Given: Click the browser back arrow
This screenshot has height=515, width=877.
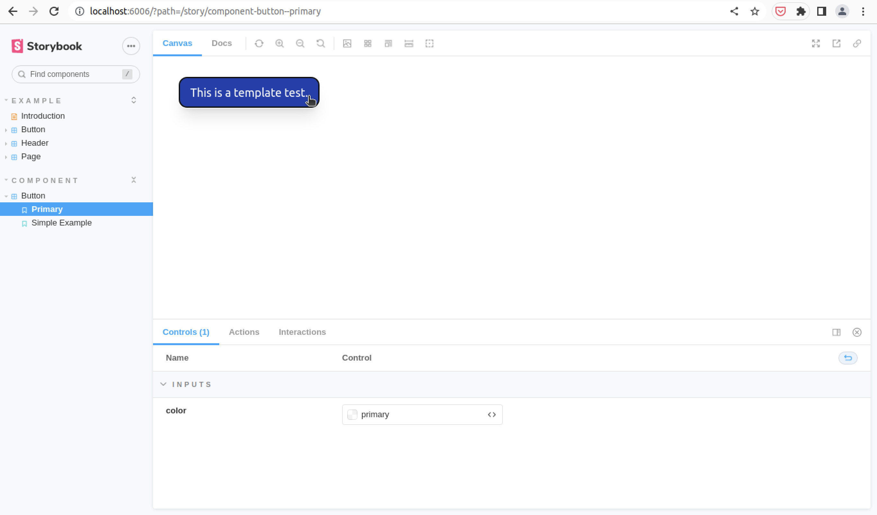Looking at the screenshot, I should coord(13,12).
